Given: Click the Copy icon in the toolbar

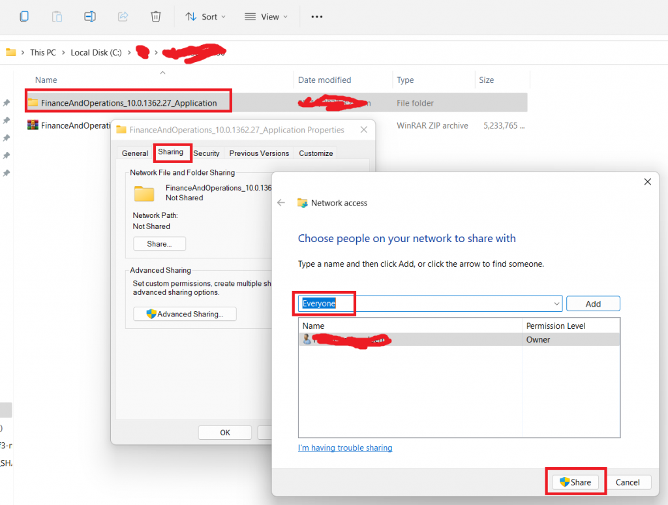Looking at the screenshot, I should 24,16.
